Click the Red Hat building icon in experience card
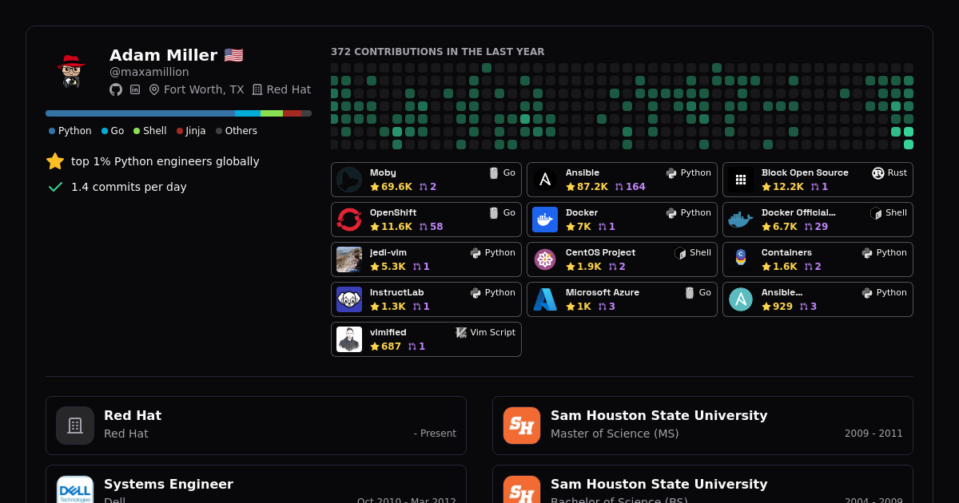This screenshot has height=503, width=959. point(75,426)
